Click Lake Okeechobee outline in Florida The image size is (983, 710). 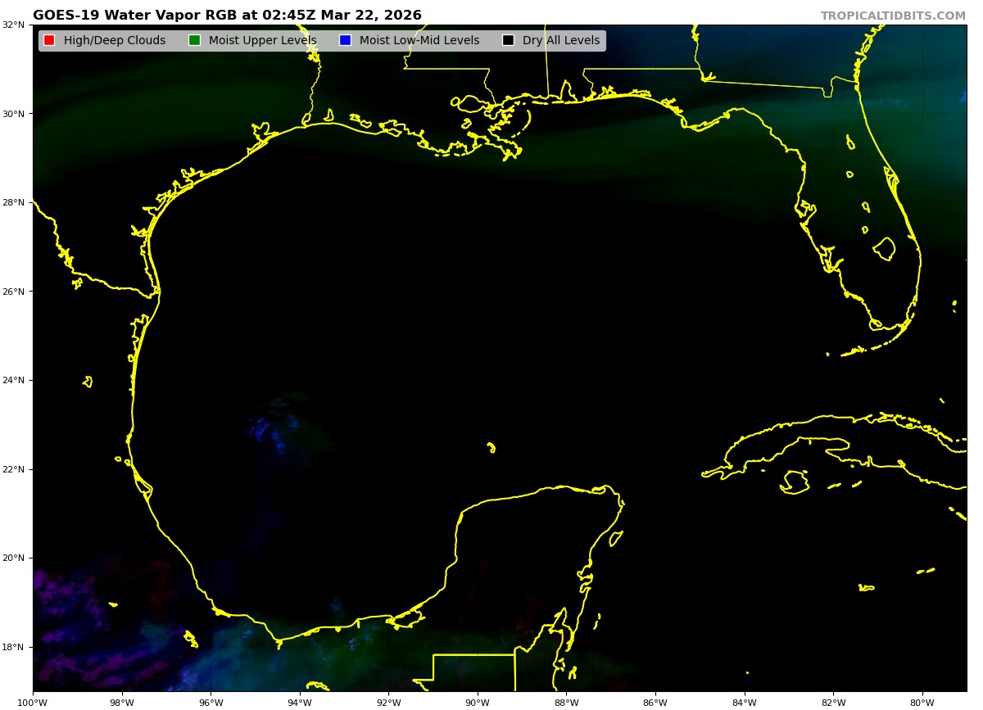click(x=884, y=248)
